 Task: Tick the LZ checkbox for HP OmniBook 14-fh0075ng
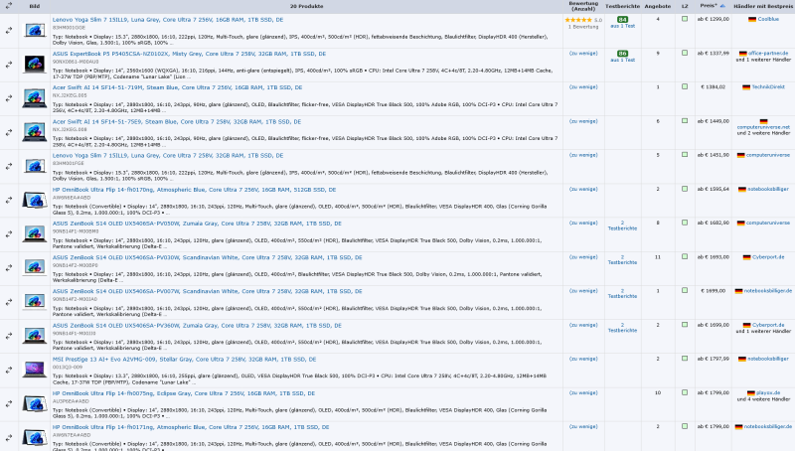coord(685,392)
